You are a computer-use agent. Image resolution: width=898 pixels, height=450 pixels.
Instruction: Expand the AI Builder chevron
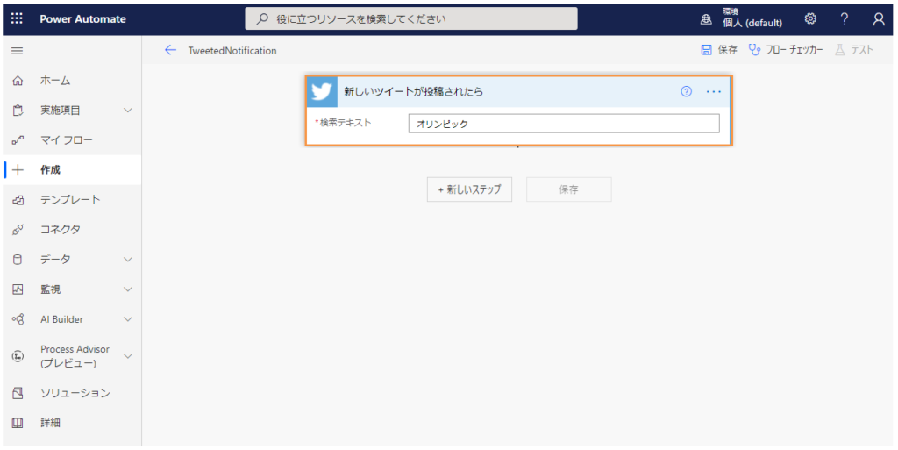pyautogui.click(x=128, y=319)
